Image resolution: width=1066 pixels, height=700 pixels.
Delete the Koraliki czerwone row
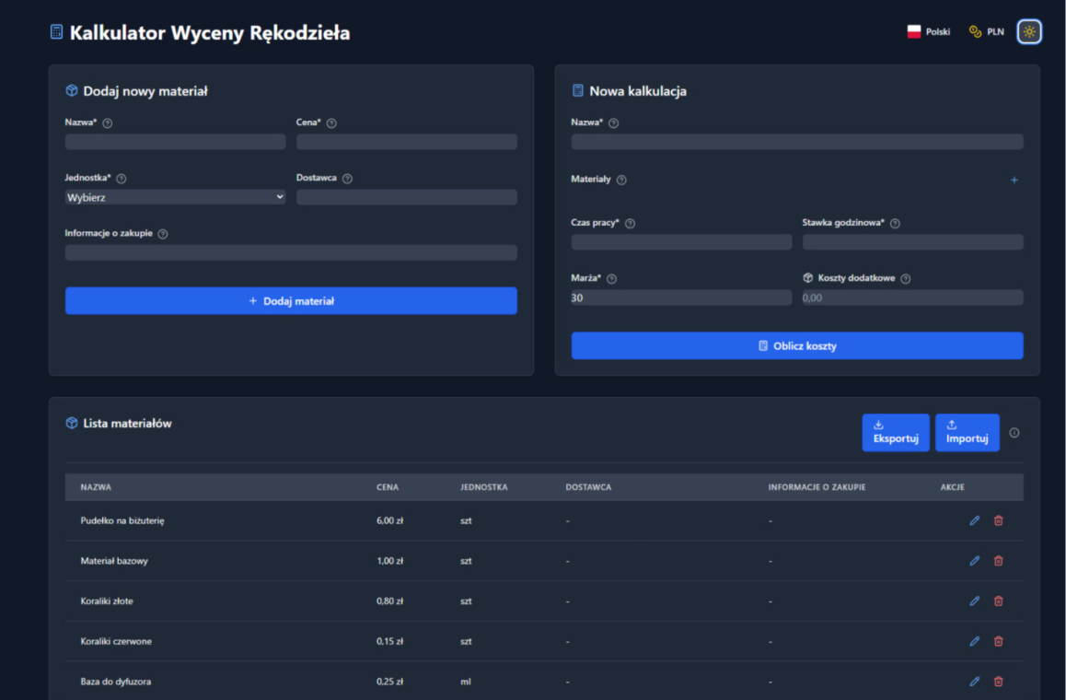[998, 642]
